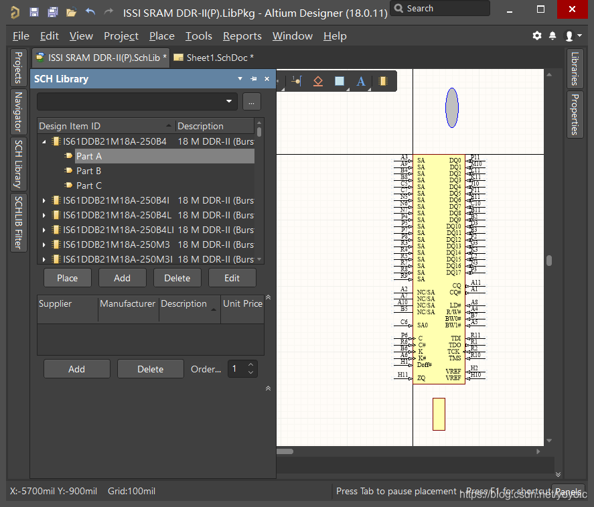The height and width of the screenshot is (507, 594).
Task: Expand the IS61DDB21M18A-250B4I component
Action: (44, 200)
